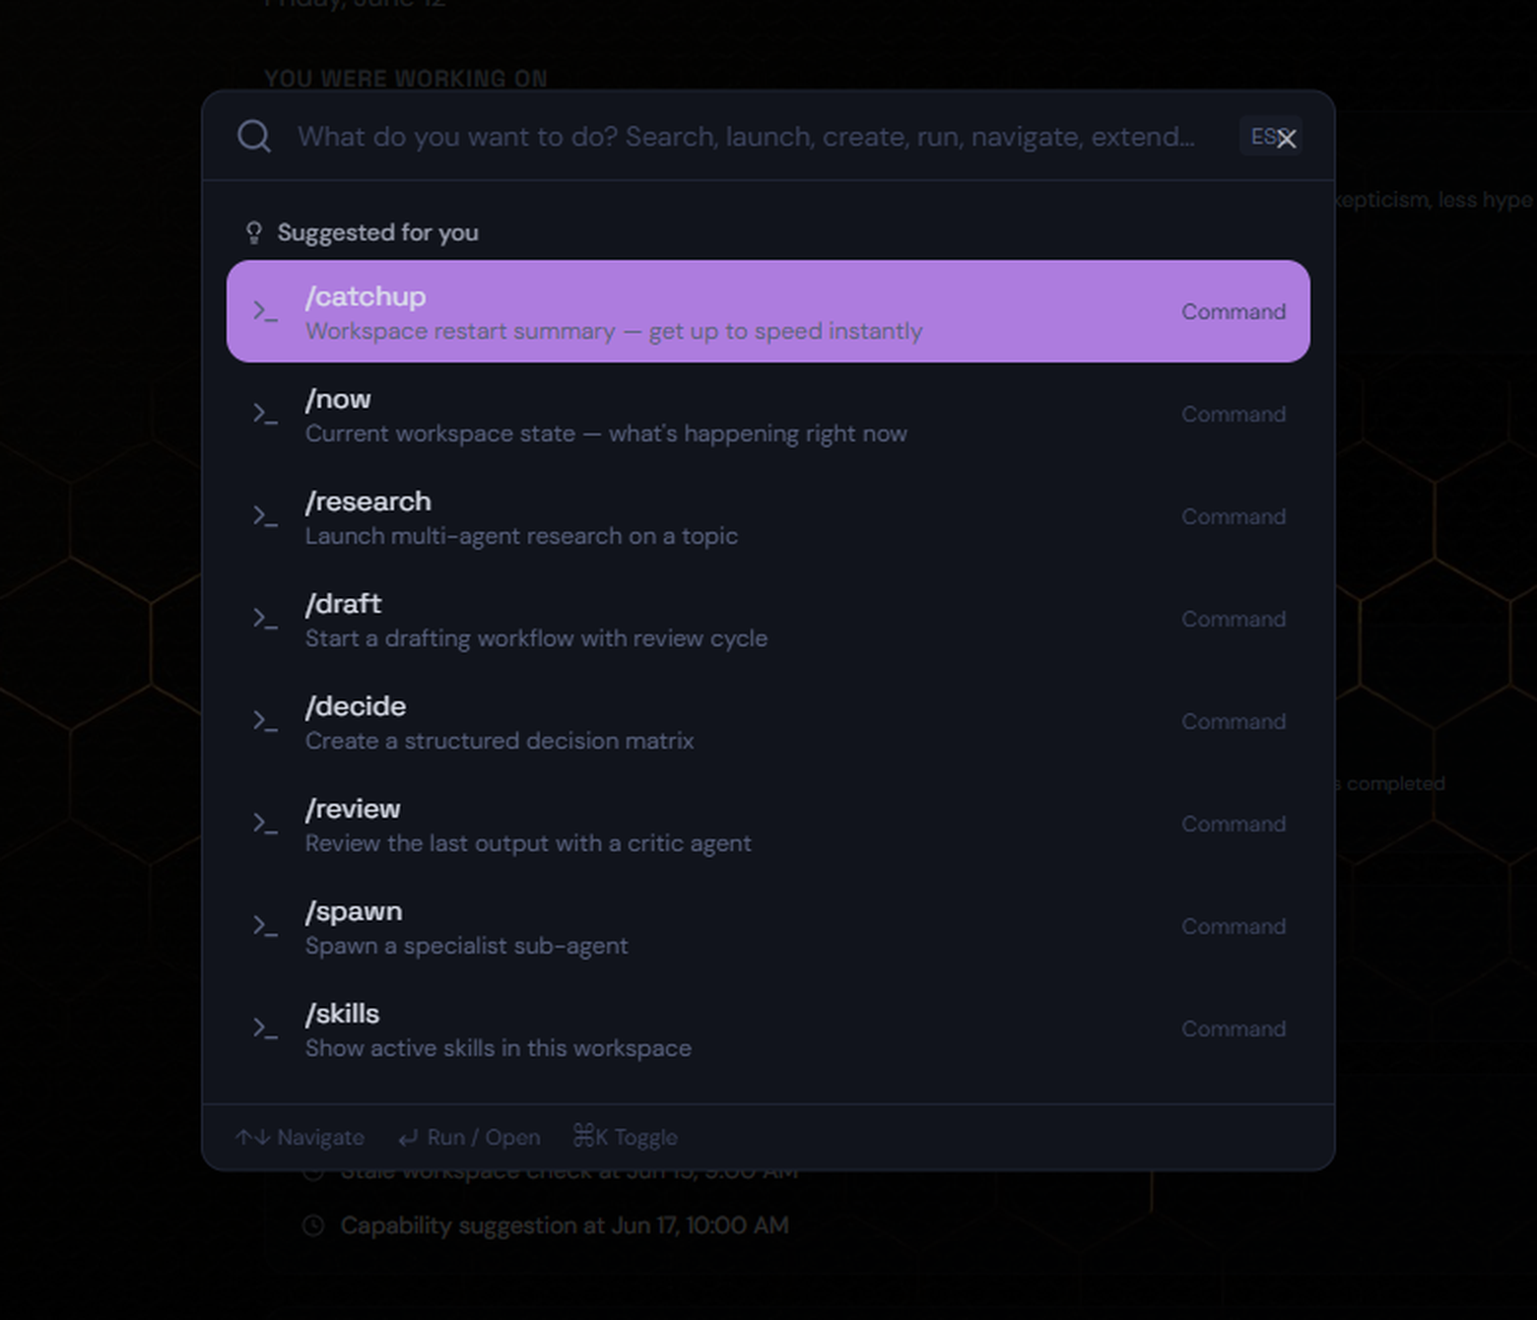This screenshot has width=1537, height=1320.
Task: Start the /draft drafting workflow
Action: tap(768, 619)
